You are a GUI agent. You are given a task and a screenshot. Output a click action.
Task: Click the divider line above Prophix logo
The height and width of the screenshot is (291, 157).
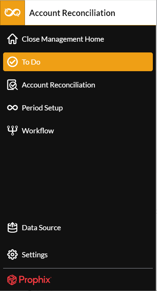78,268
